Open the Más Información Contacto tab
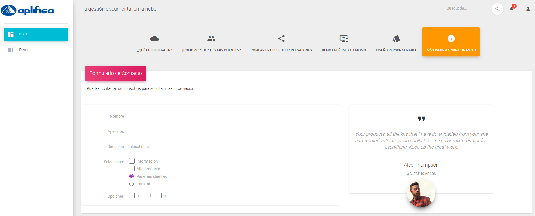The height and width of the screenshot is (216, 535). click(x=451, y=42)
